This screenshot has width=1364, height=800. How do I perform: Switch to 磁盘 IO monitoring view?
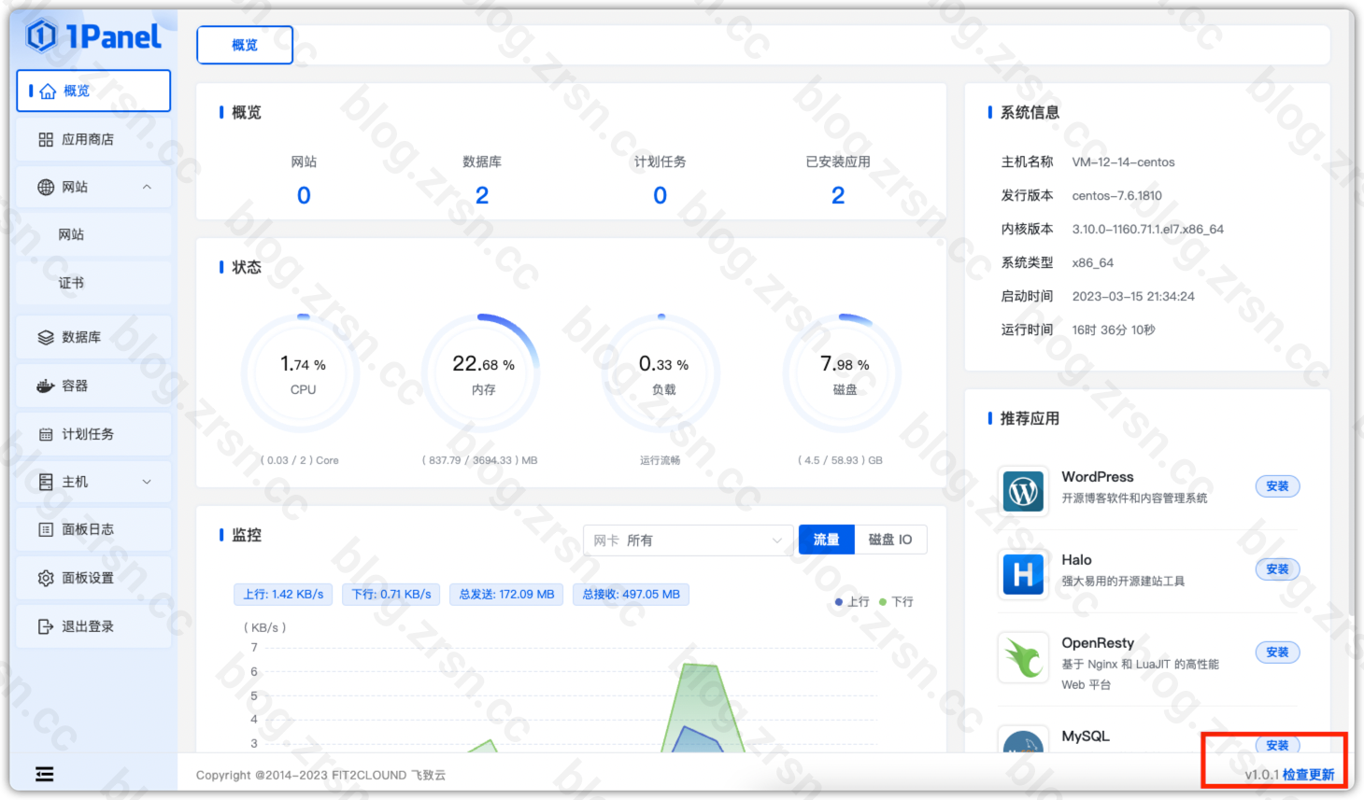click(x=890, y=540)
